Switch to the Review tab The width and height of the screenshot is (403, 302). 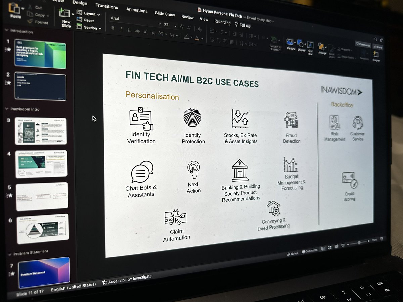[187, 17]
